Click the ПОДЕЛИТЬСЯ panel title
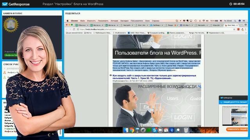 pyautogui.click(x=73, y=14)
